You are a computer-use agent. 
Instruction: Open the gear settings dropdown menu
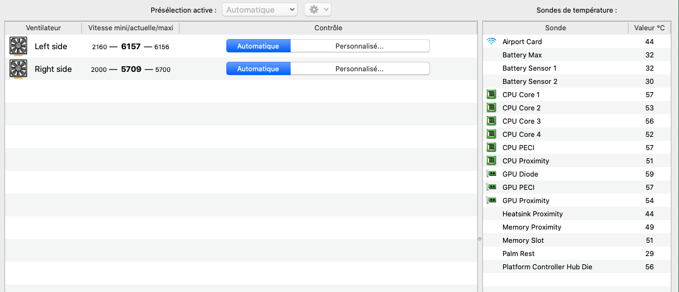[x=317, y=9]
